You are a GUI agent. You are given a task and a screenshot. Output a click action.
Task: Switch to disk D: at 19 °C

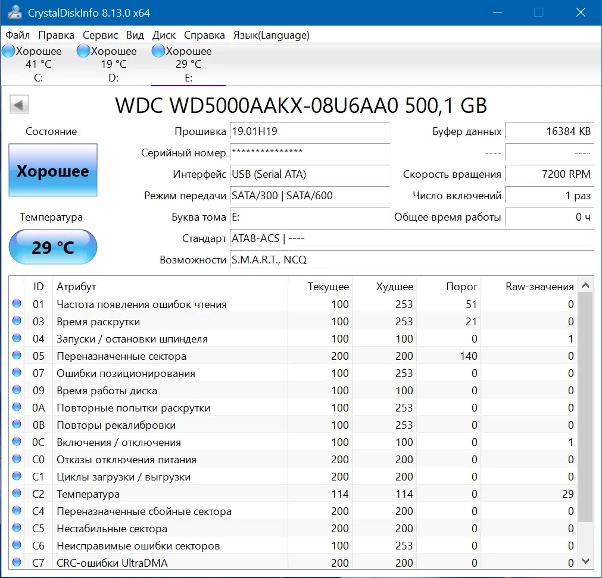tap(113, 64)
